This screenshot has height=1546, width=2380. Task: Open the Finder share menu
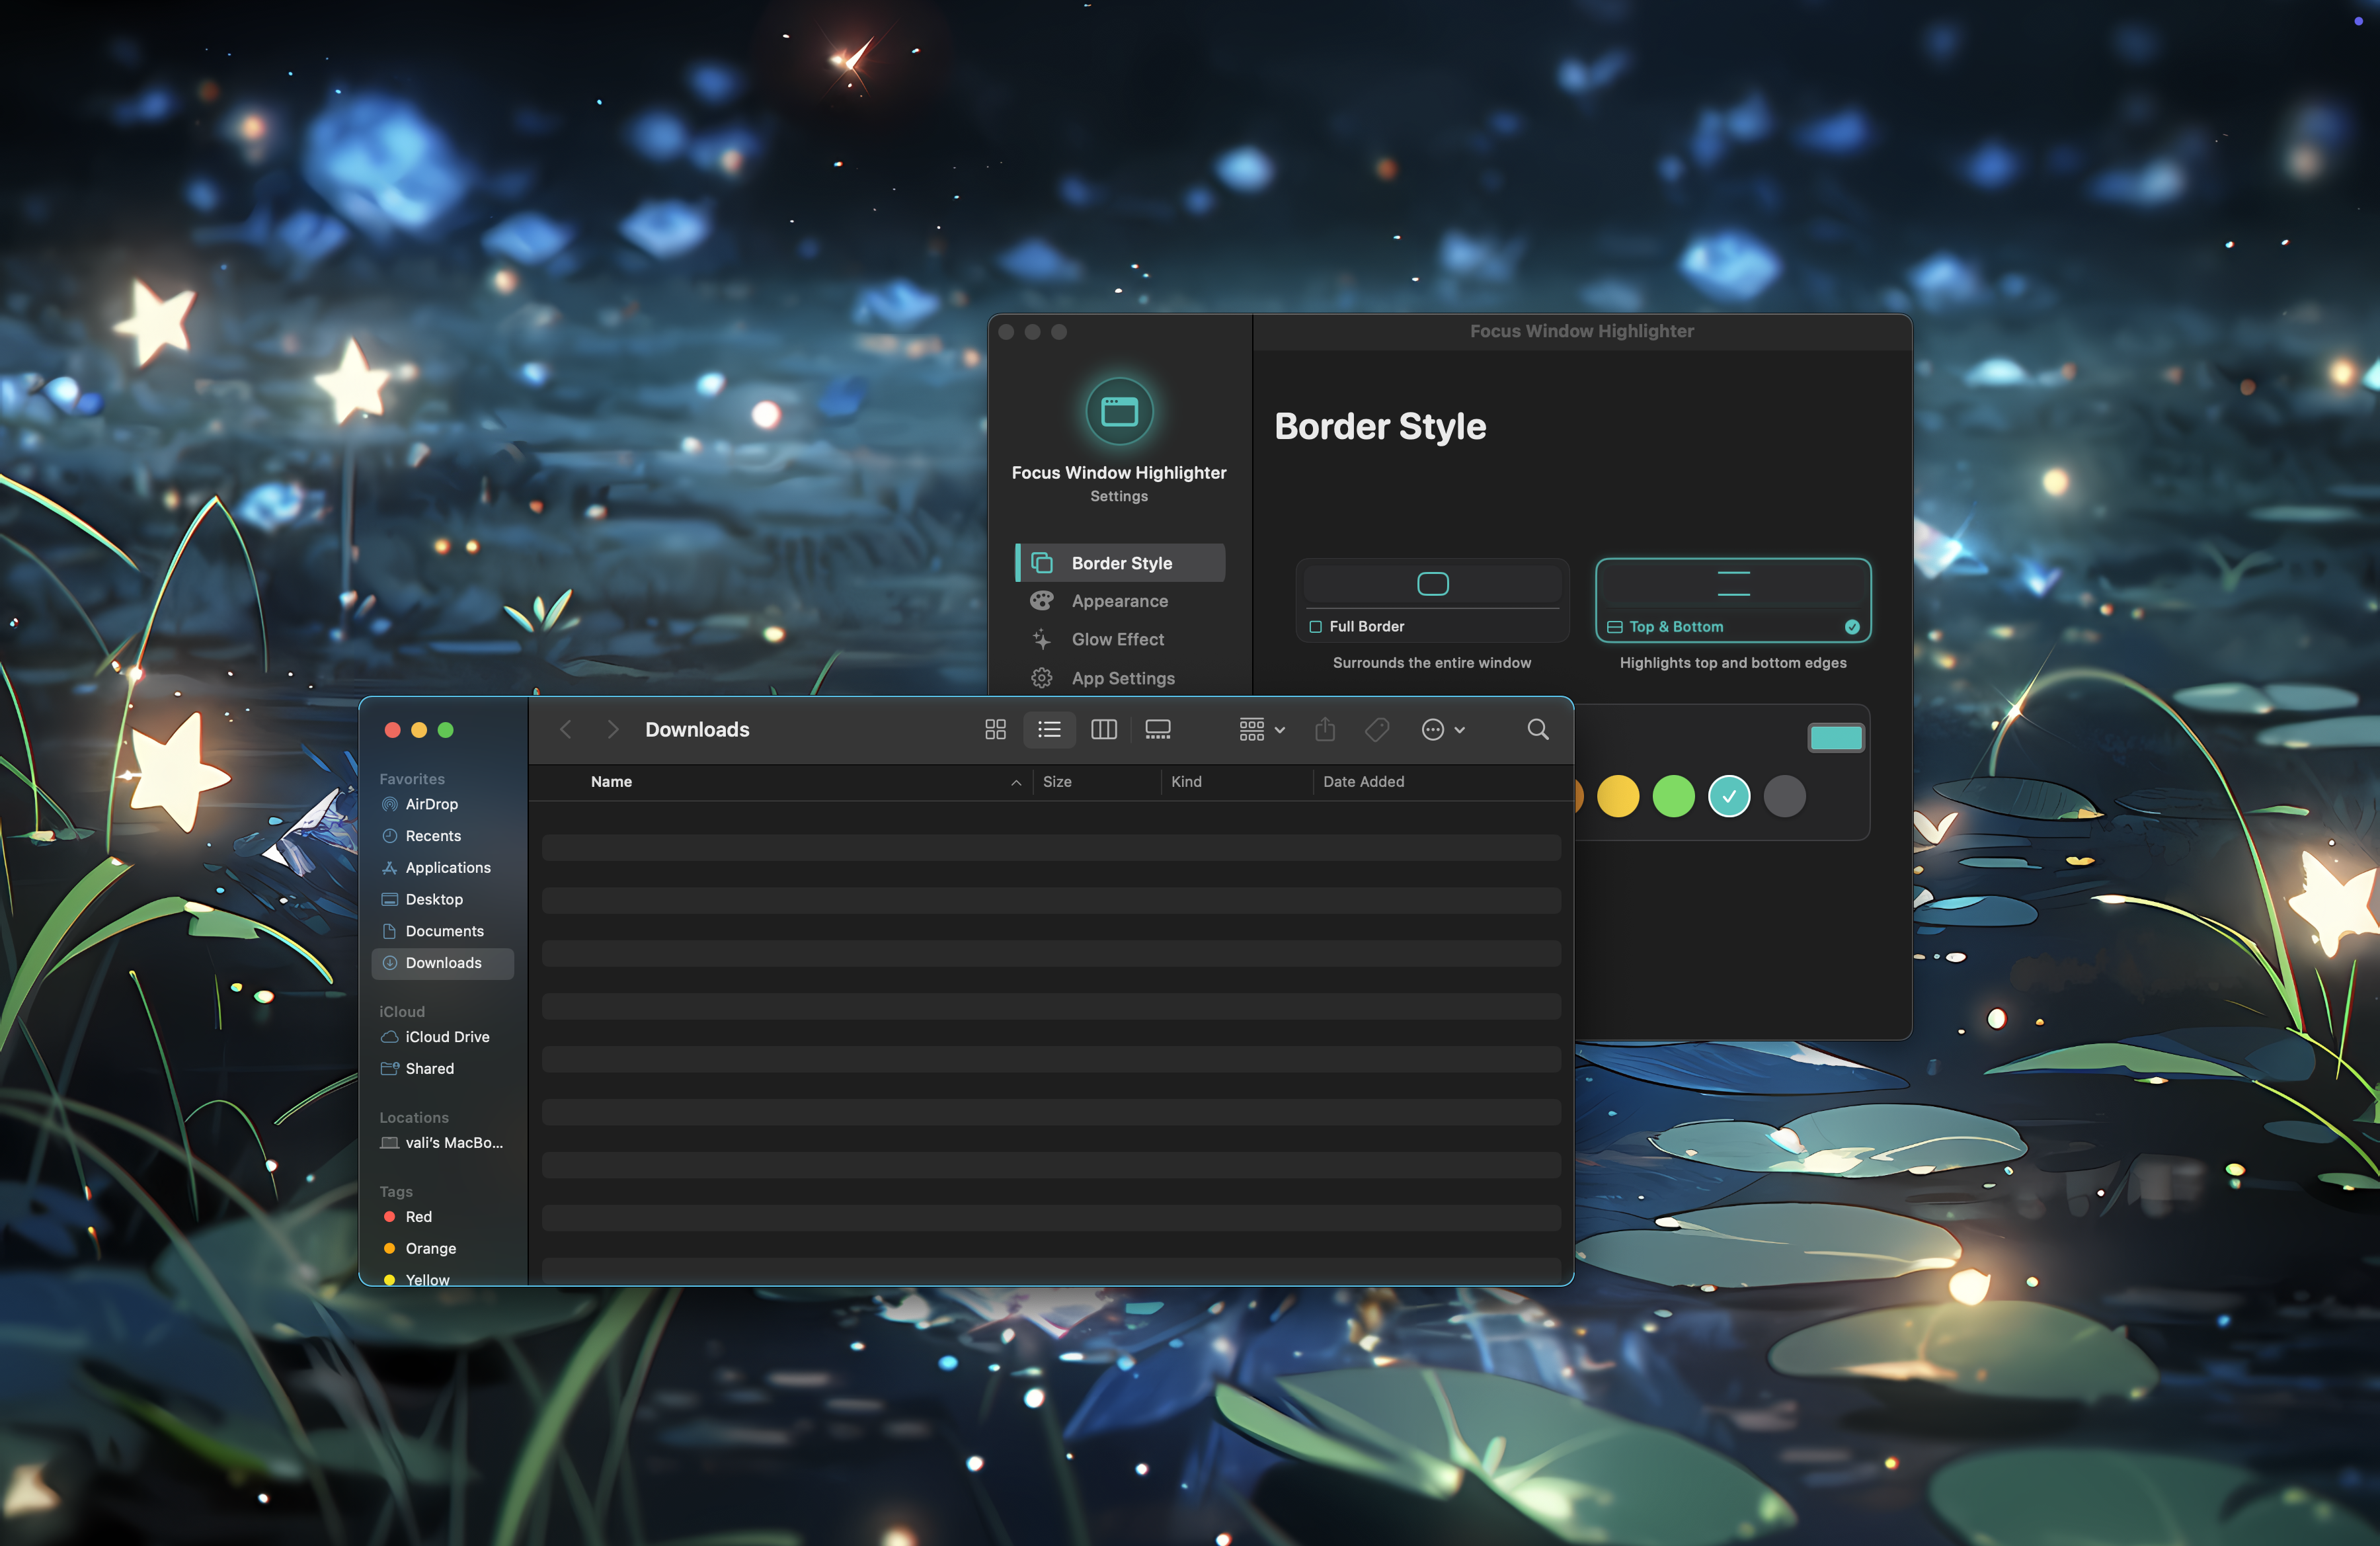1325,729
